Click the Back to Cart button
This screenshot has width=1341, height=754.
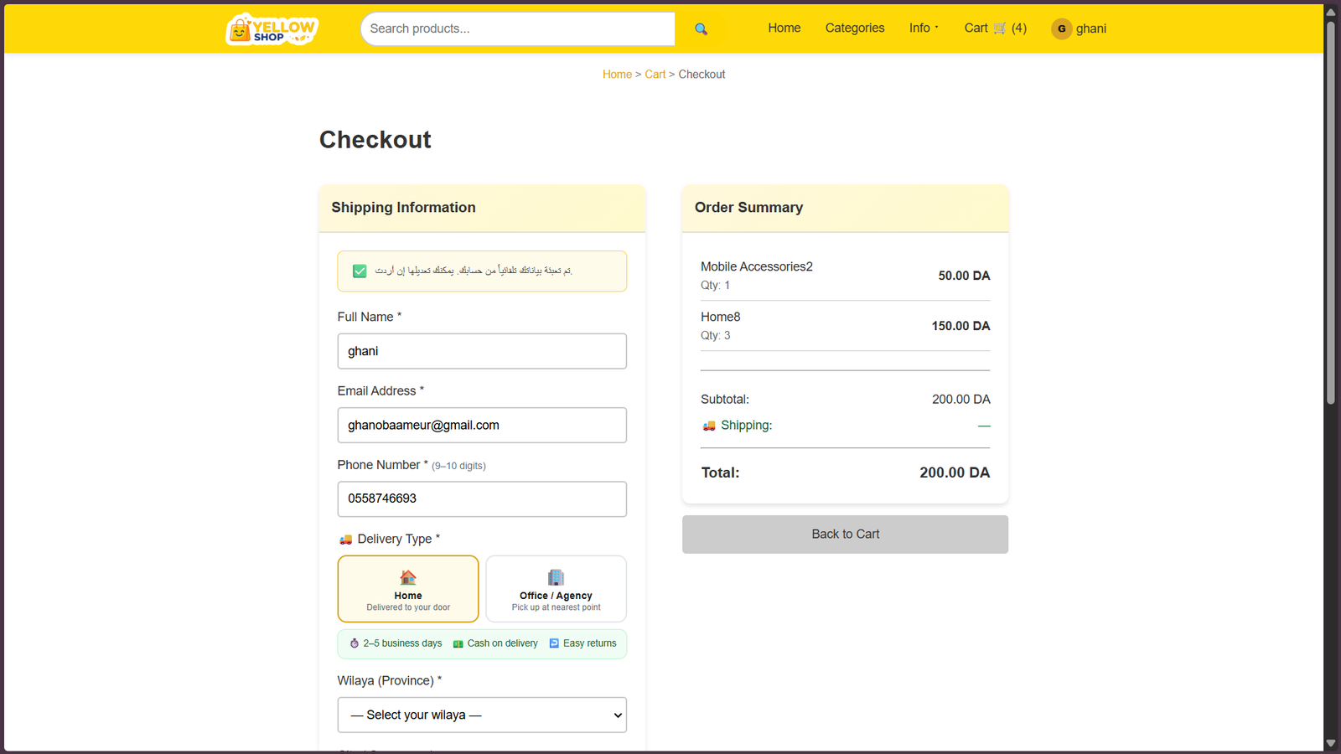click(x=845, y=535)
